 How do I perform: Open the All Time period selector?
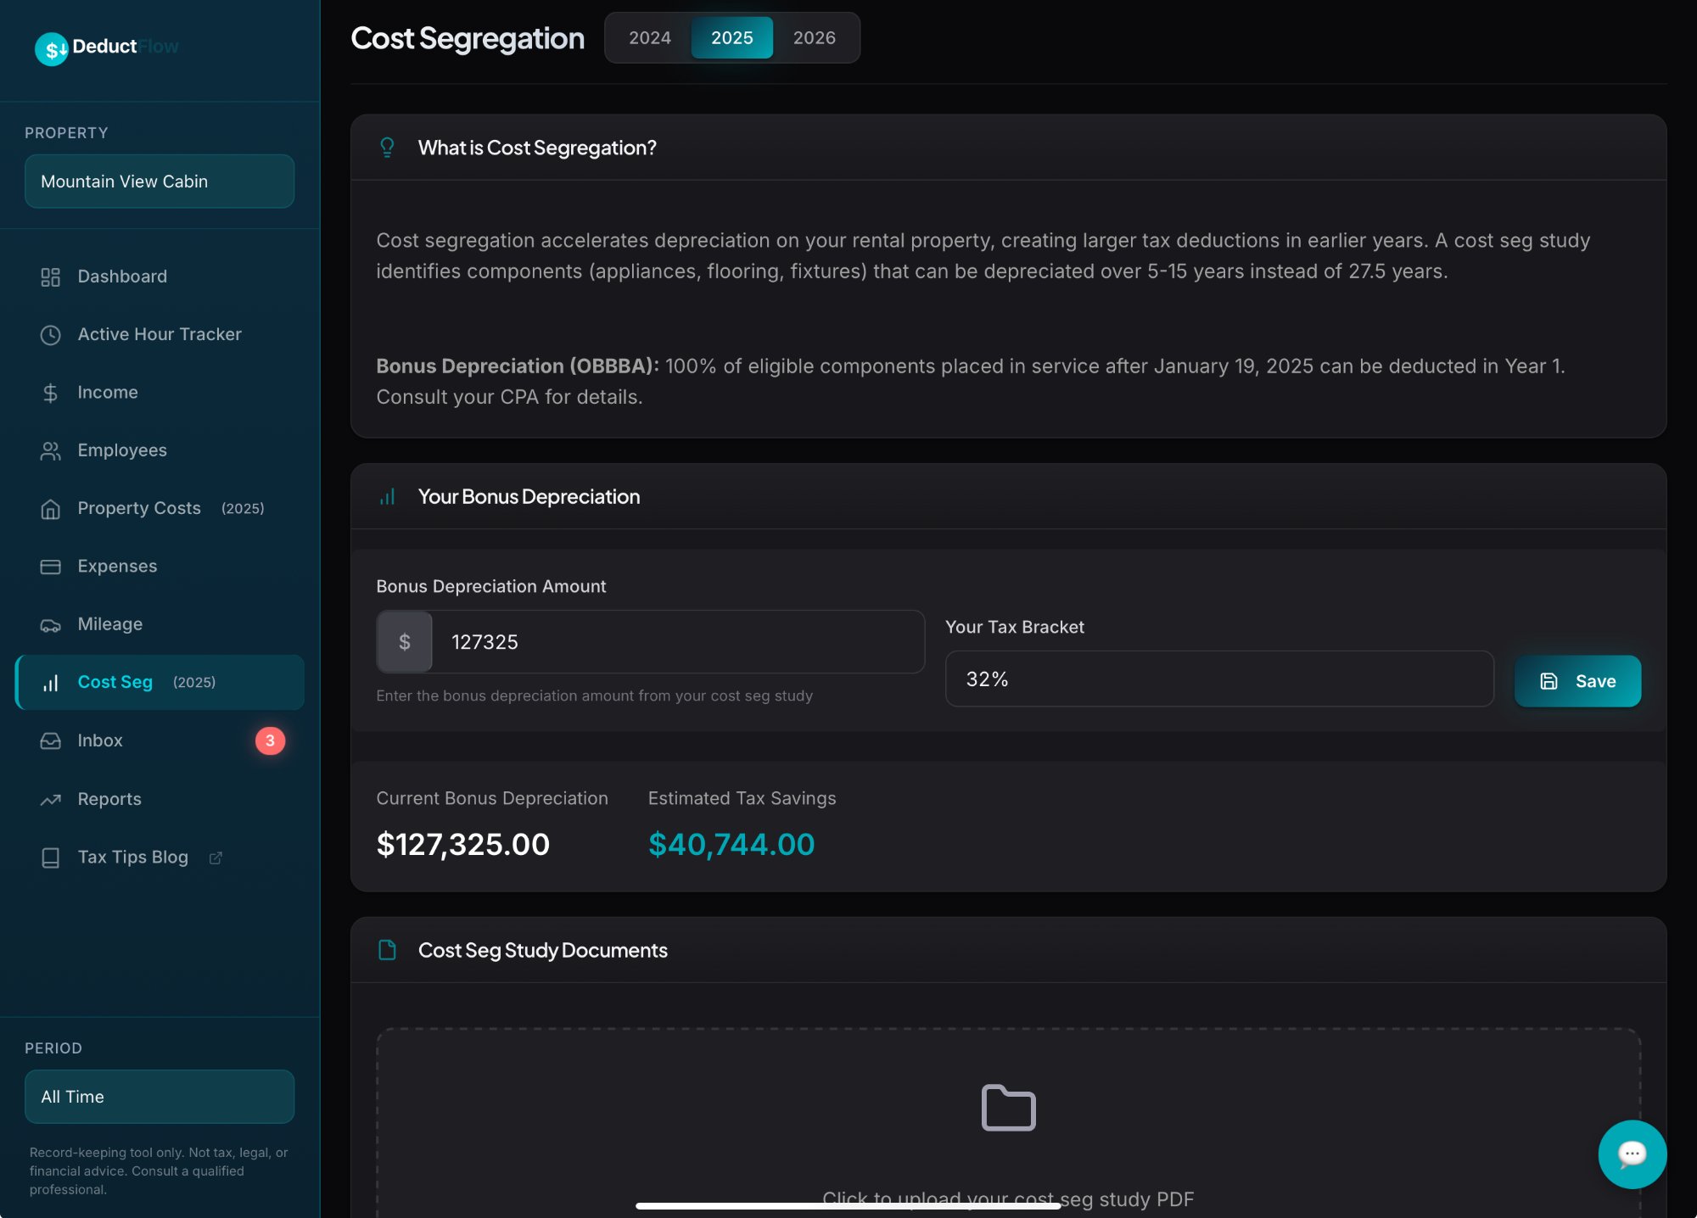click(x=159, y=1096)
